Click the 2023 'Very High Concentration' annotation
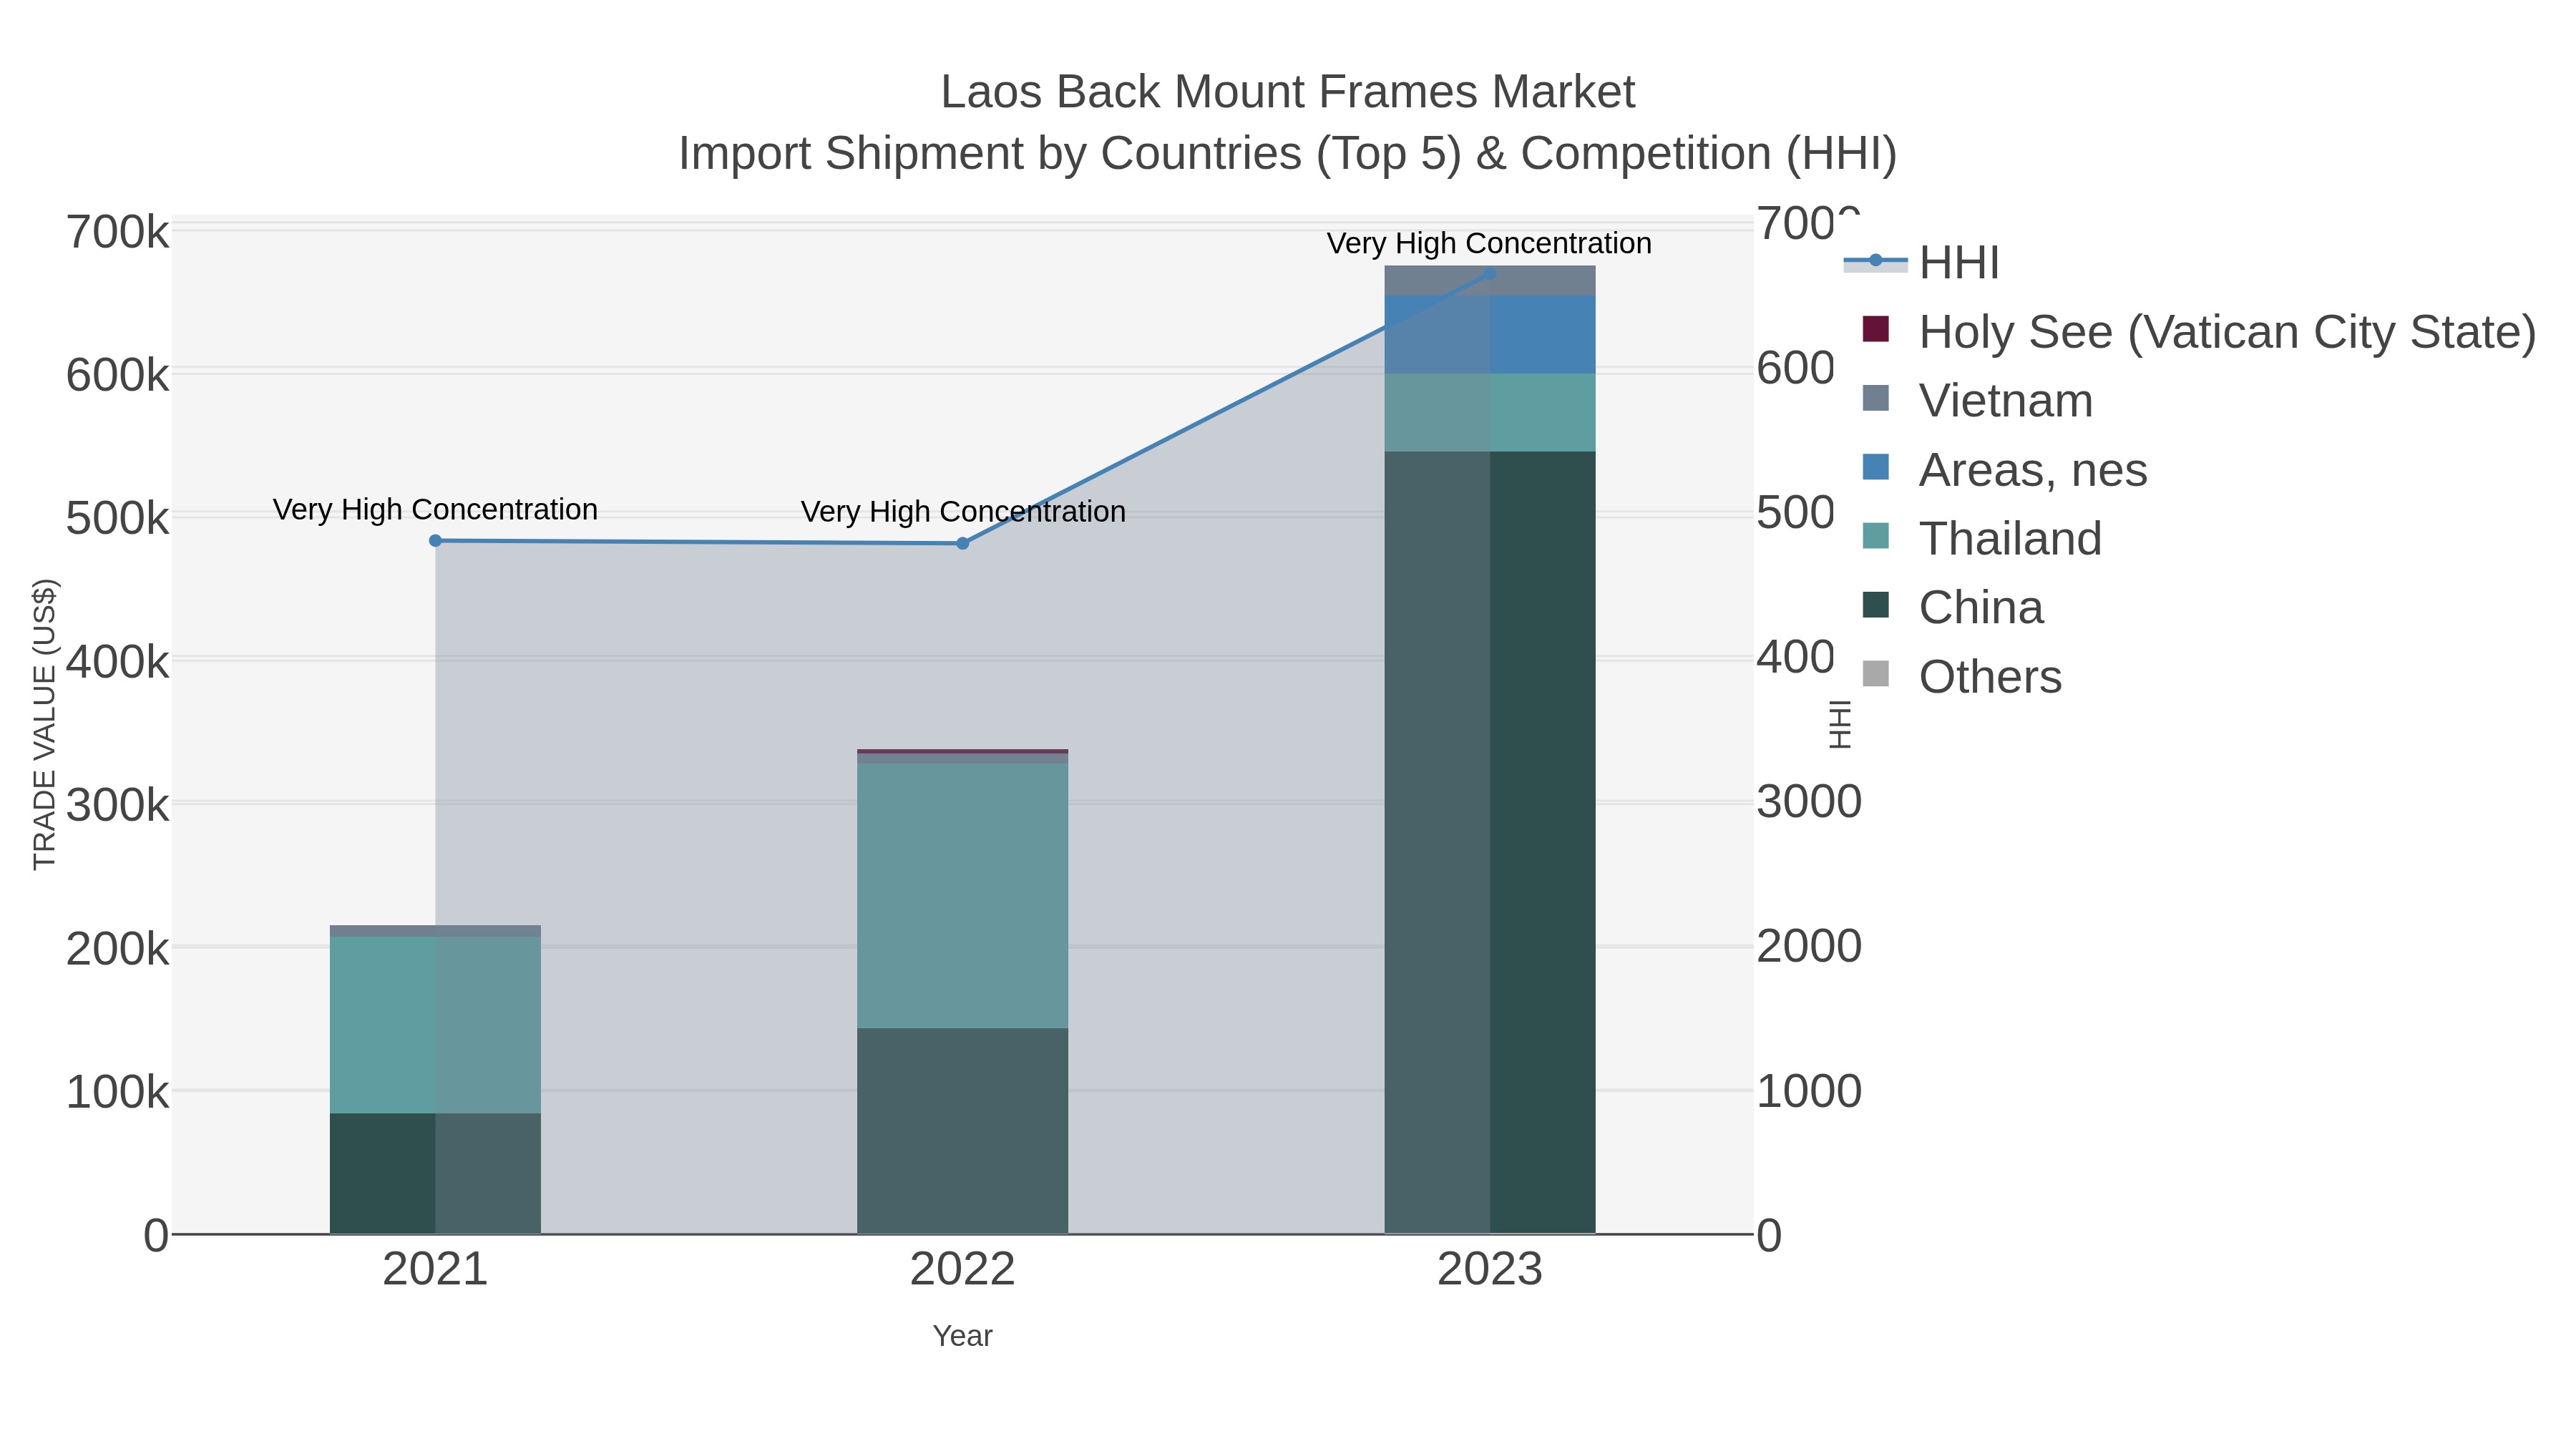 (x=1489, y=243)
